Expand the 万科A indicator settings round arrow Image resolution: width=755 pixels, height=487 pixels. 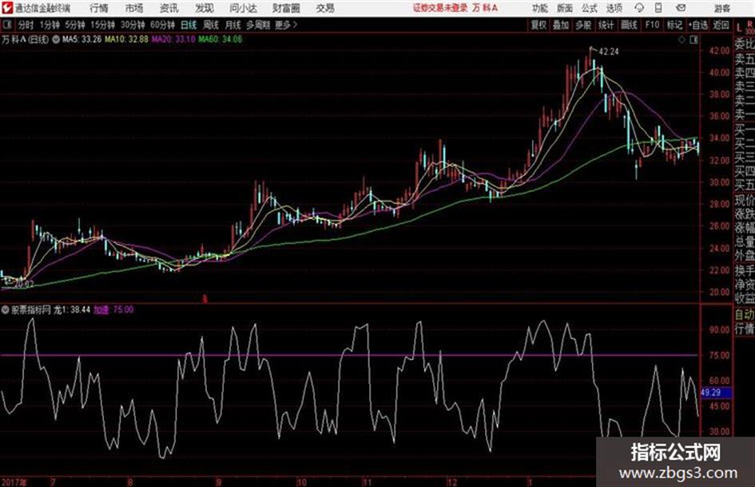coord(56,39)
